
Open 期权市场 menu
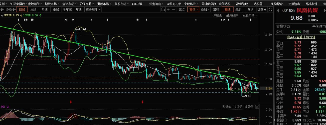(x=52, y=4)
